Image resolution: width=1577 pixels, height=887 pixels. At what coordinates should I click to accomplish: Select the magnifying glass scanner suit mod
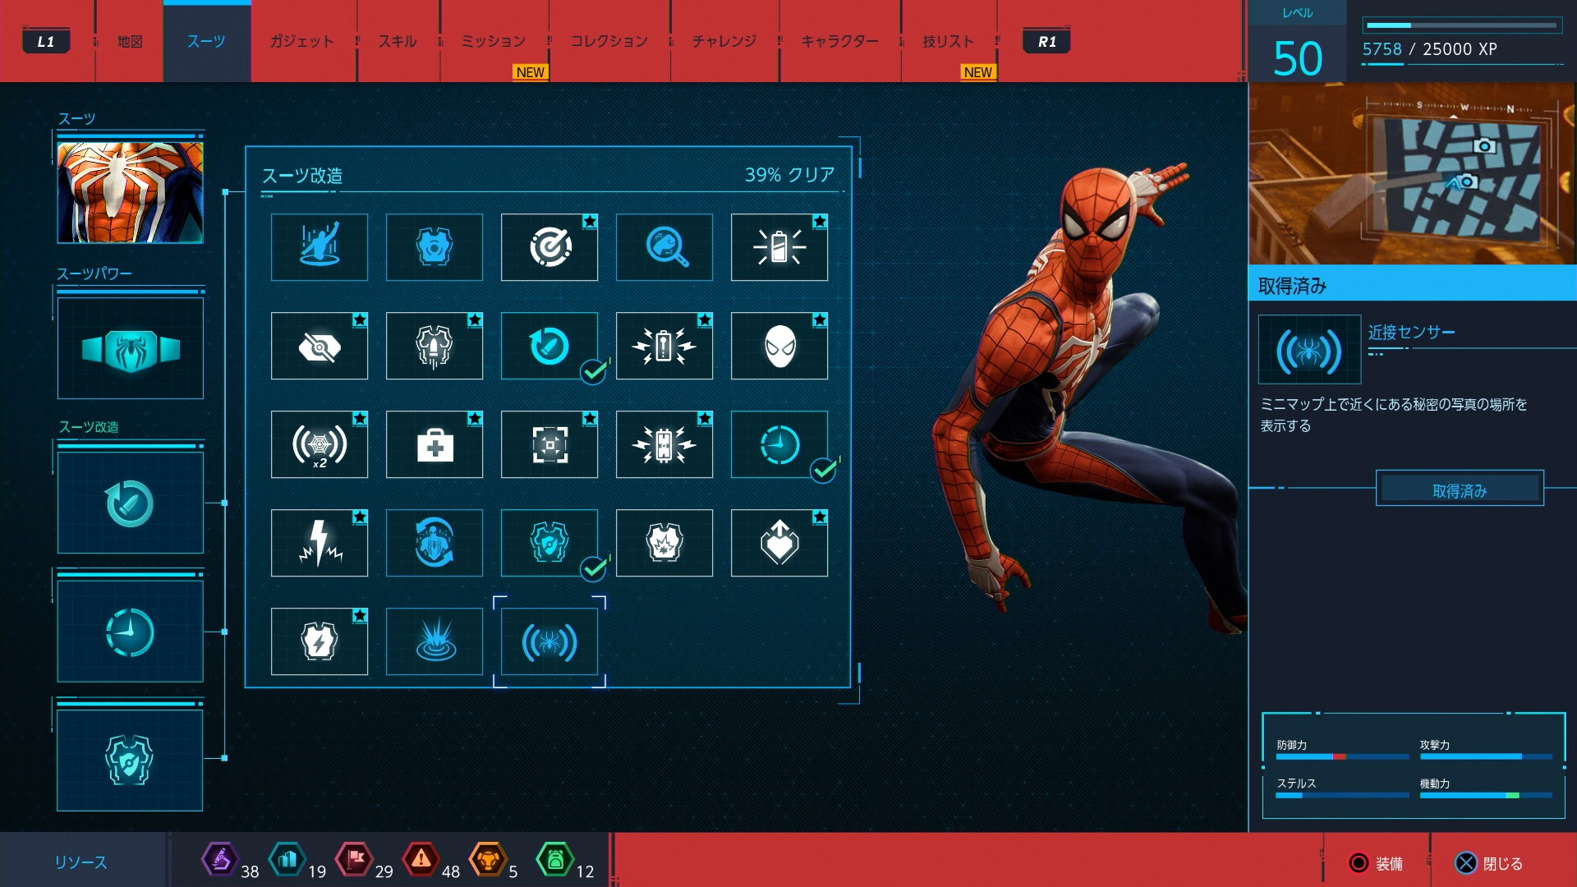(x=664, y=247)
